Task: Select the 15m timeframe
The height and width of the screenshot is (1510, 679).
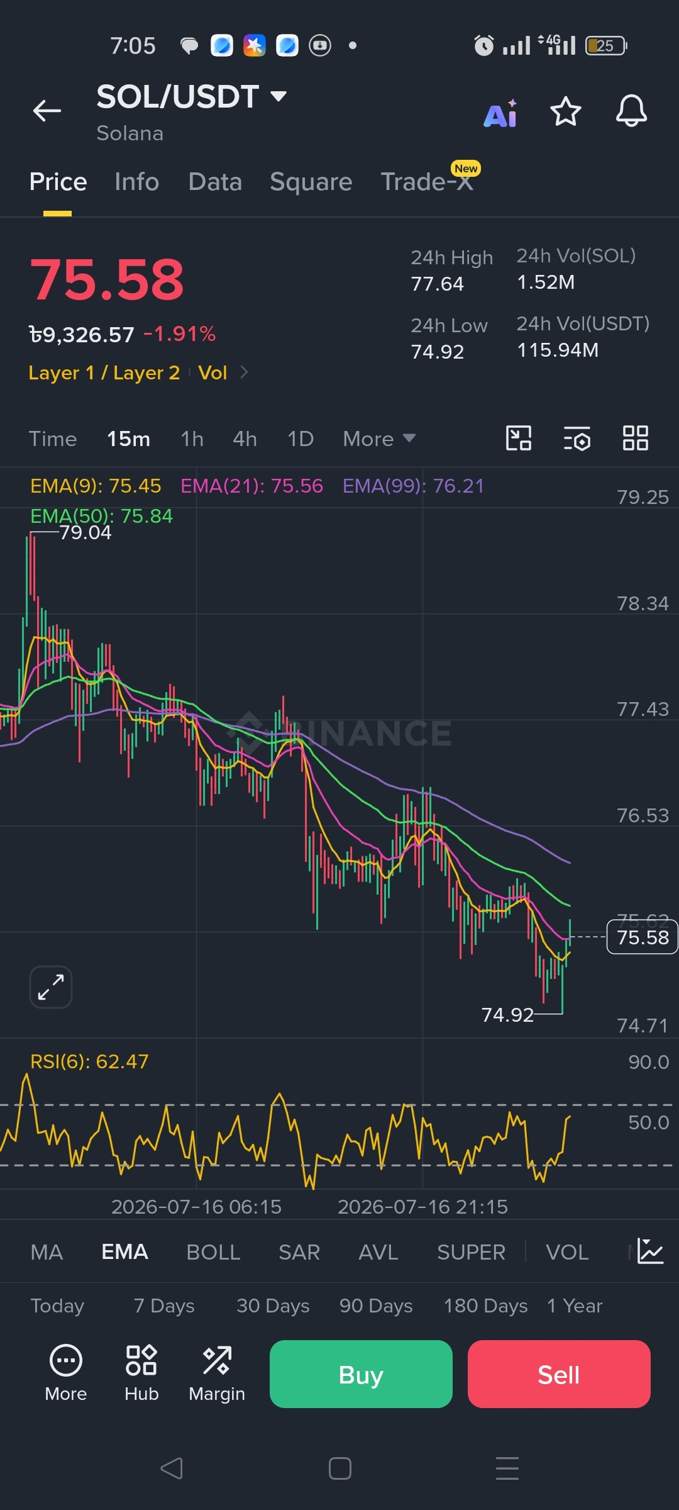Action: pos(128,439)
